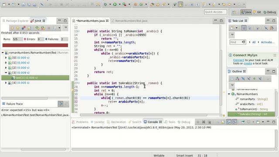This screenshot has height=157, width=279.
Task: Click the New Java Class icon
Action: pyautogui.click(x=141, y=4)
